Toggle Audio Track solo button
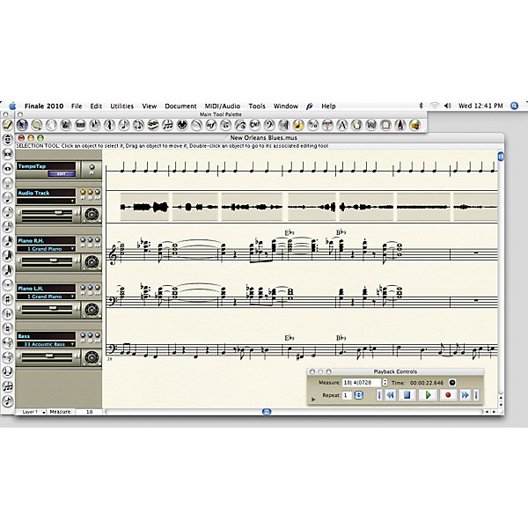The height and width of the screenshot is (528, 528). 90,192
